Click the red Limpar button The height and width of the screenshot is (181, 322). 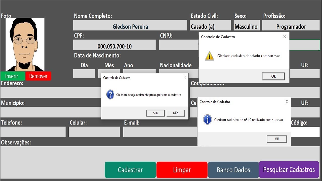(182, 170)
